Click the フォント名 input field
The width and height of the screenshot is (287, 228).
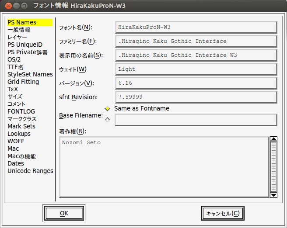pos(196,27)
